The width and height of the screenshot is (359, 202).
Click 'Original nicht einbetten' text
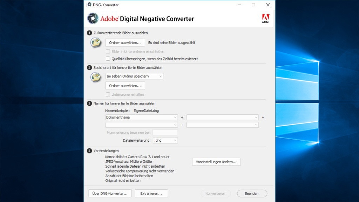(x=123, y=181)
